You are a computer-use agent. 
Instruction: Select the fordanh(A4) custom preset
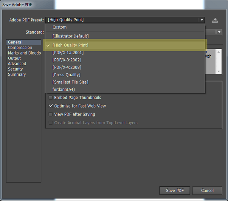coord(64,89)
